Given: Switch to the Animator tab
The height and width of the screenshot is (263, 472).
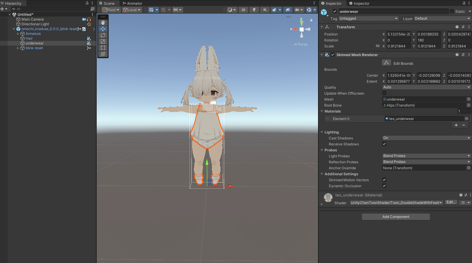Looking at the screenshot, I should coord(132,3).
